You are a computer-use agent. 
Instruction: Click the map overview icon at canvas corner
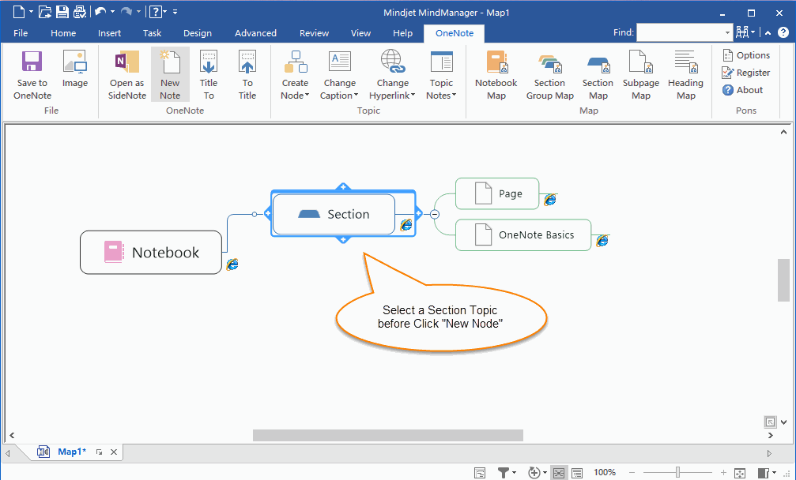pyautogui.click(x=770, y=422)
